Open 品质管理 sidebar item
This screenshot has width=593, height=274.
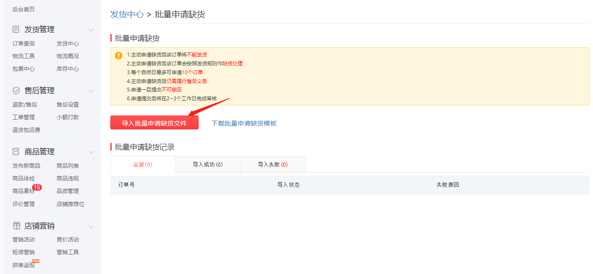coord(68,191)
